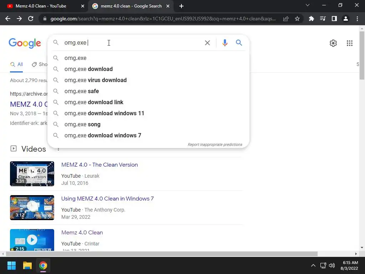Click the scroll-right arrow of horizontal scrollbar
The image size is (365, 274).
tap(356, 254)
